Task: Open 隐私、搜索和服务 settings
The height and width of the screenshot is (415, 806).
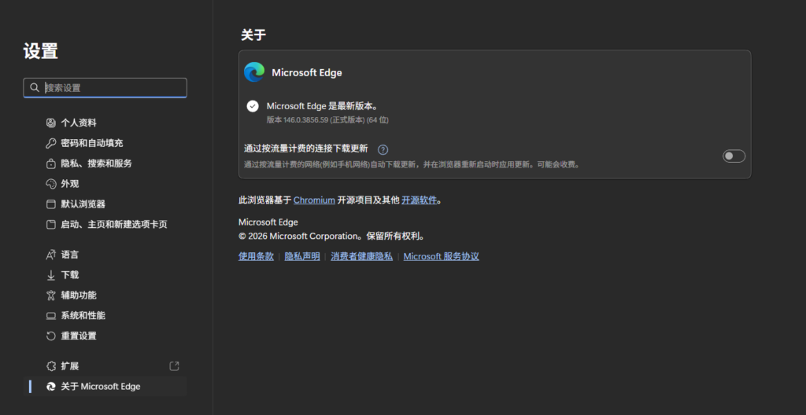Action: [105, 163]
